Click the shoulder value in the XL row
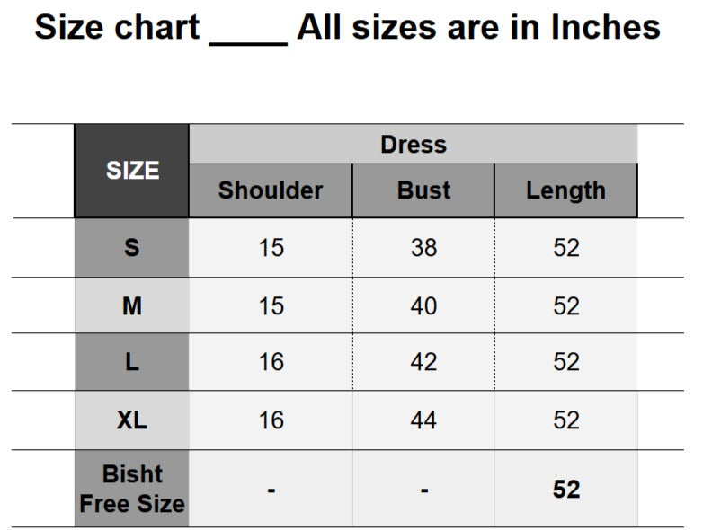 click(271, 420)
